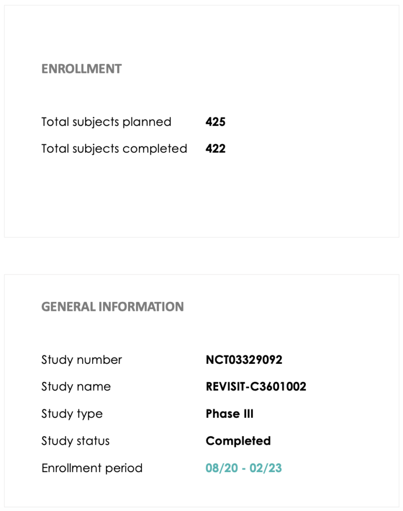403x511 pixels.
Task: Click the planned value 425
Action: coord(215,122)
